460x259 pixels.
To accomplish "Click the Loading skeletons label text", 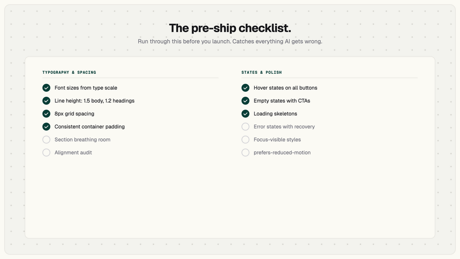I will coord(275,114).
